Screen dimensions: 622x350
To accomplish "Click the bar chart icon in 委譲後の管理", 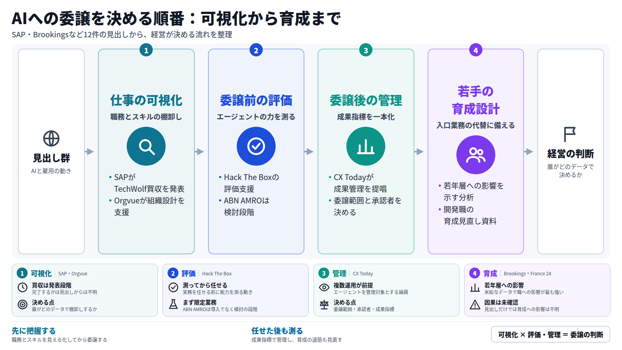I will tap(366, 146).
